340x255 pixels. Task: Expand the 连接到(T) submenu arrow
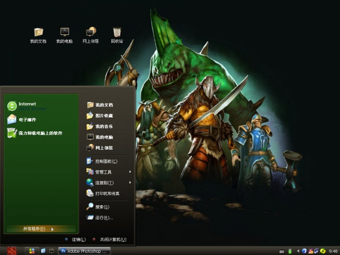pos(130,183)
